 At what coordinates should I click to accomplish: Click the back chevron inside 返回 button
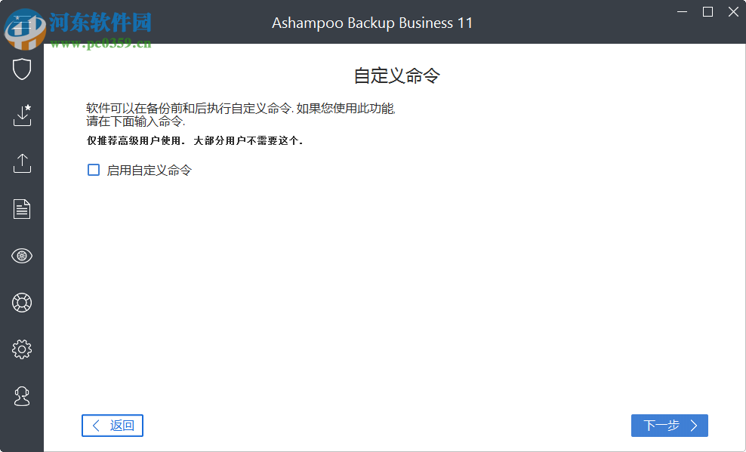pyautogui.click(x=96, y=425)
